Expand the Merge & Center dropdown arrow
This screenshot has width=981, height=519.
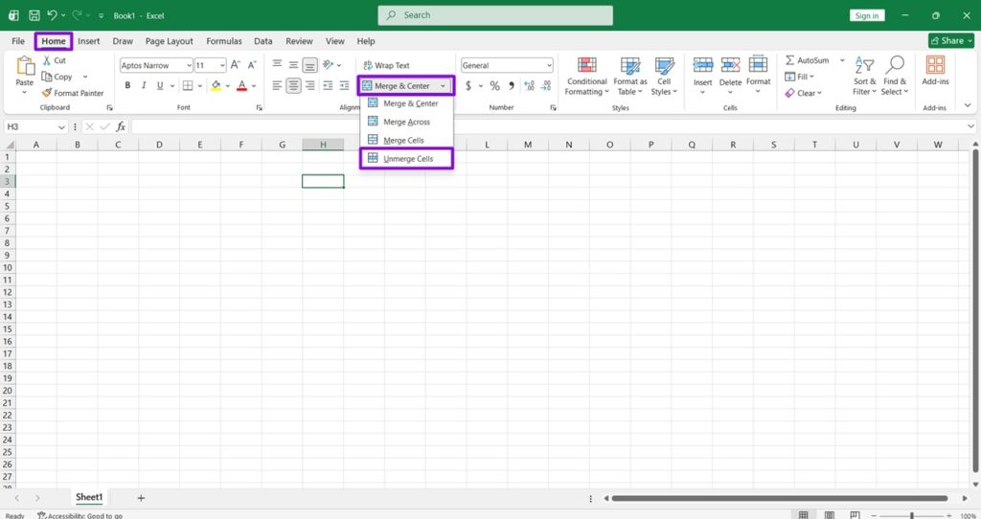click(443, 85)
